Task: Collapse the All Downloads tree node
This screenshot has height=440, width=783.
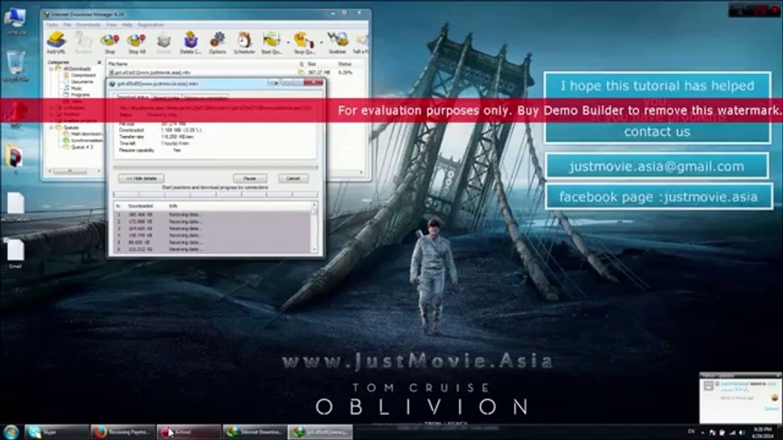Action: (51, 68)
